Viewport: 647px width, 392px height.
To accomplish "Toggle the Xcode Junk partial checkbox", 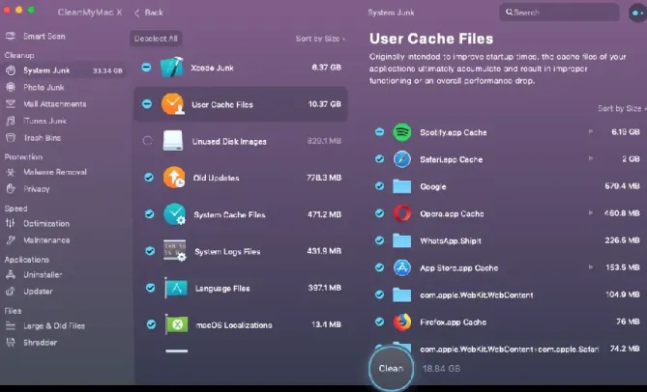I will (x=146, y=68).
